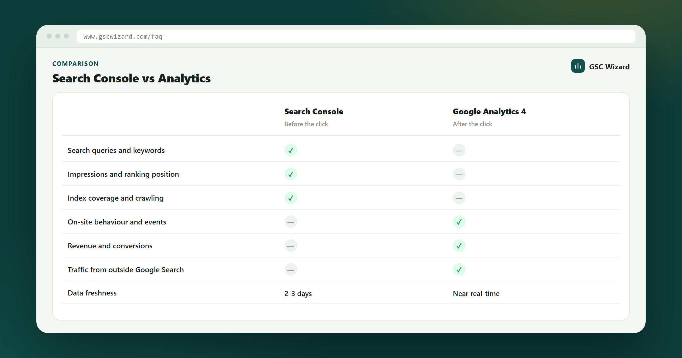The width and height of the screenshot is (682, 358).
Task: Click the 'On-site behaviour and events' row label
Action: click(x=117, y=222)
